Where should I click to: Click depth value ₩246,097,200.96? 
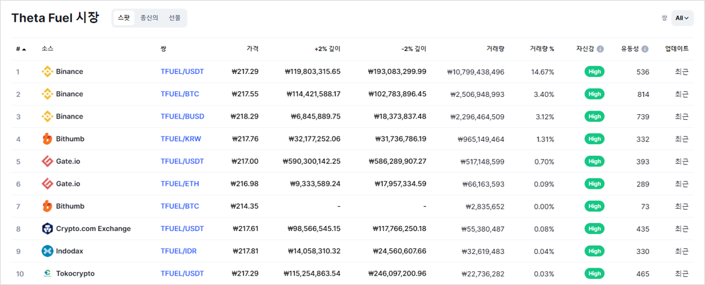397,273
